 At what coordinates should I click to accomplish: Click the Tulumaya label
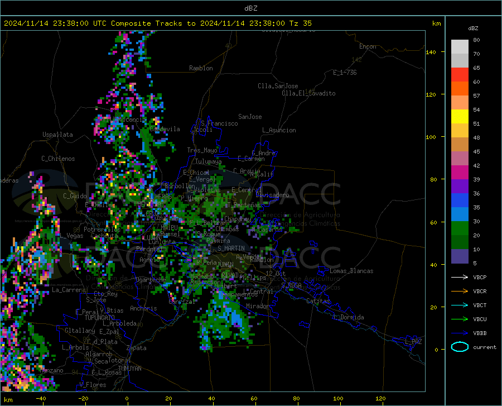(208, 161)
